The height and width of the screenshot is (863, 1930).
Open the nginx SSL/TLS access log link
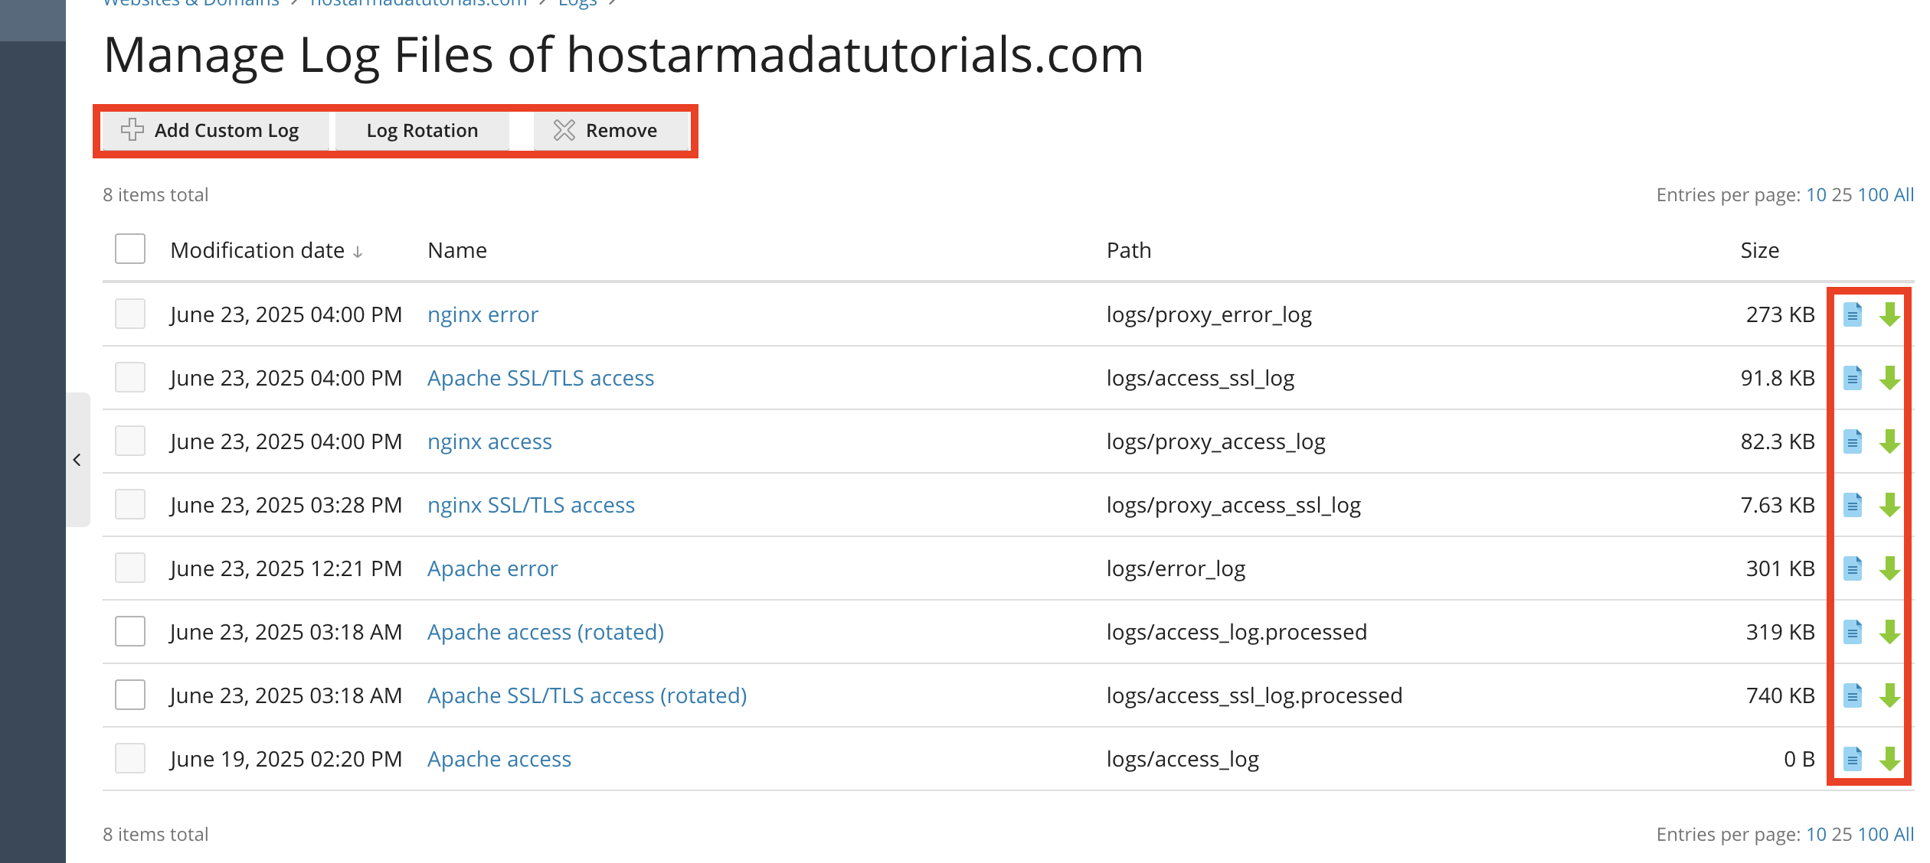(531, 505)
